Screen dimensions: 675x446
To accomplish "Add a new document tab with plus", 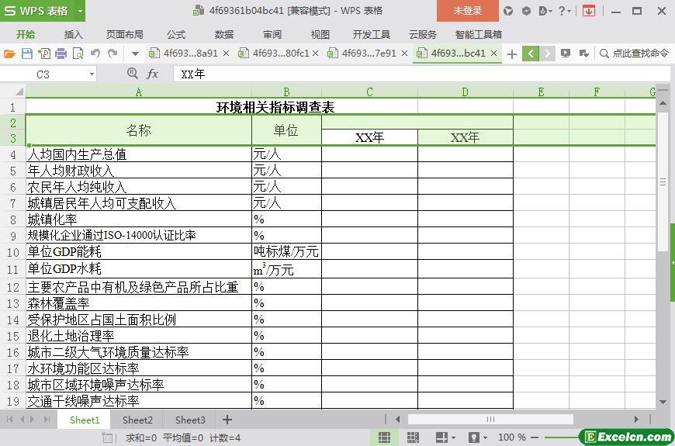I will (512, 54).
